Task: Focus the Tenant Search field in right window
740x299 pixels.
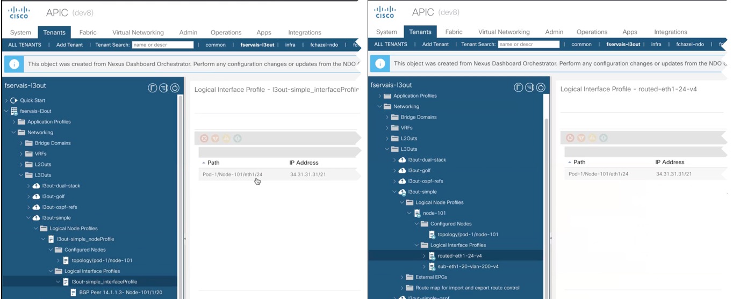Action: [x=529, y=45]
